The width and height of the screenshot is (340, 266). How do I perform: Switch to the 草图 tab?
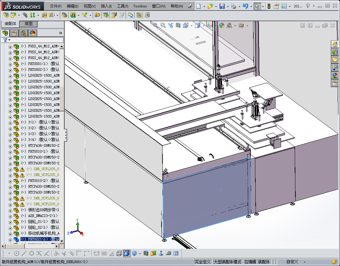click(28, 24)
